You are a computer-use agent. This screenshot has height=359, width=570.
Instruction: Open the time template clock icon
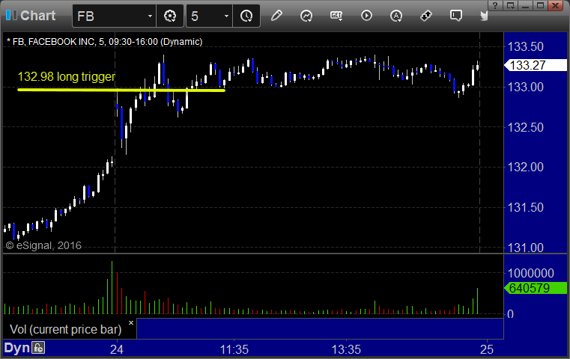pos(246,16)
